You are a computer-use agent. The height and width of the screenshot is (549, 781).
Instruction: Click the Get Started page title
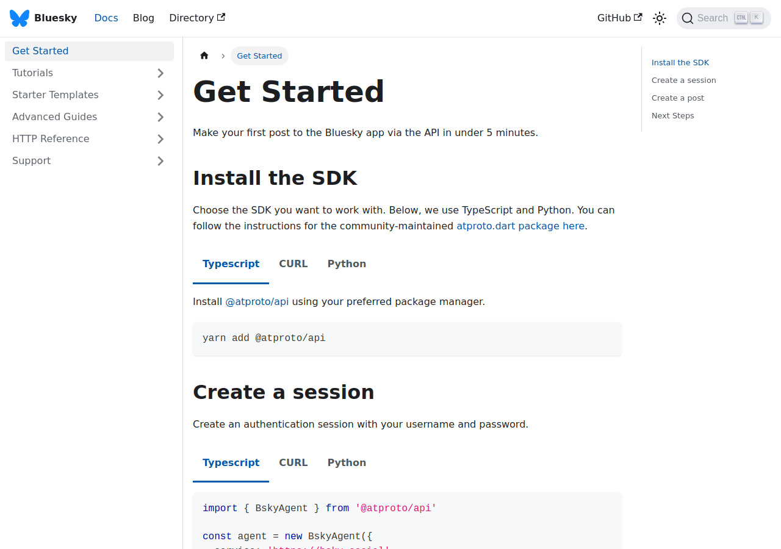click(x=289, y=91)
